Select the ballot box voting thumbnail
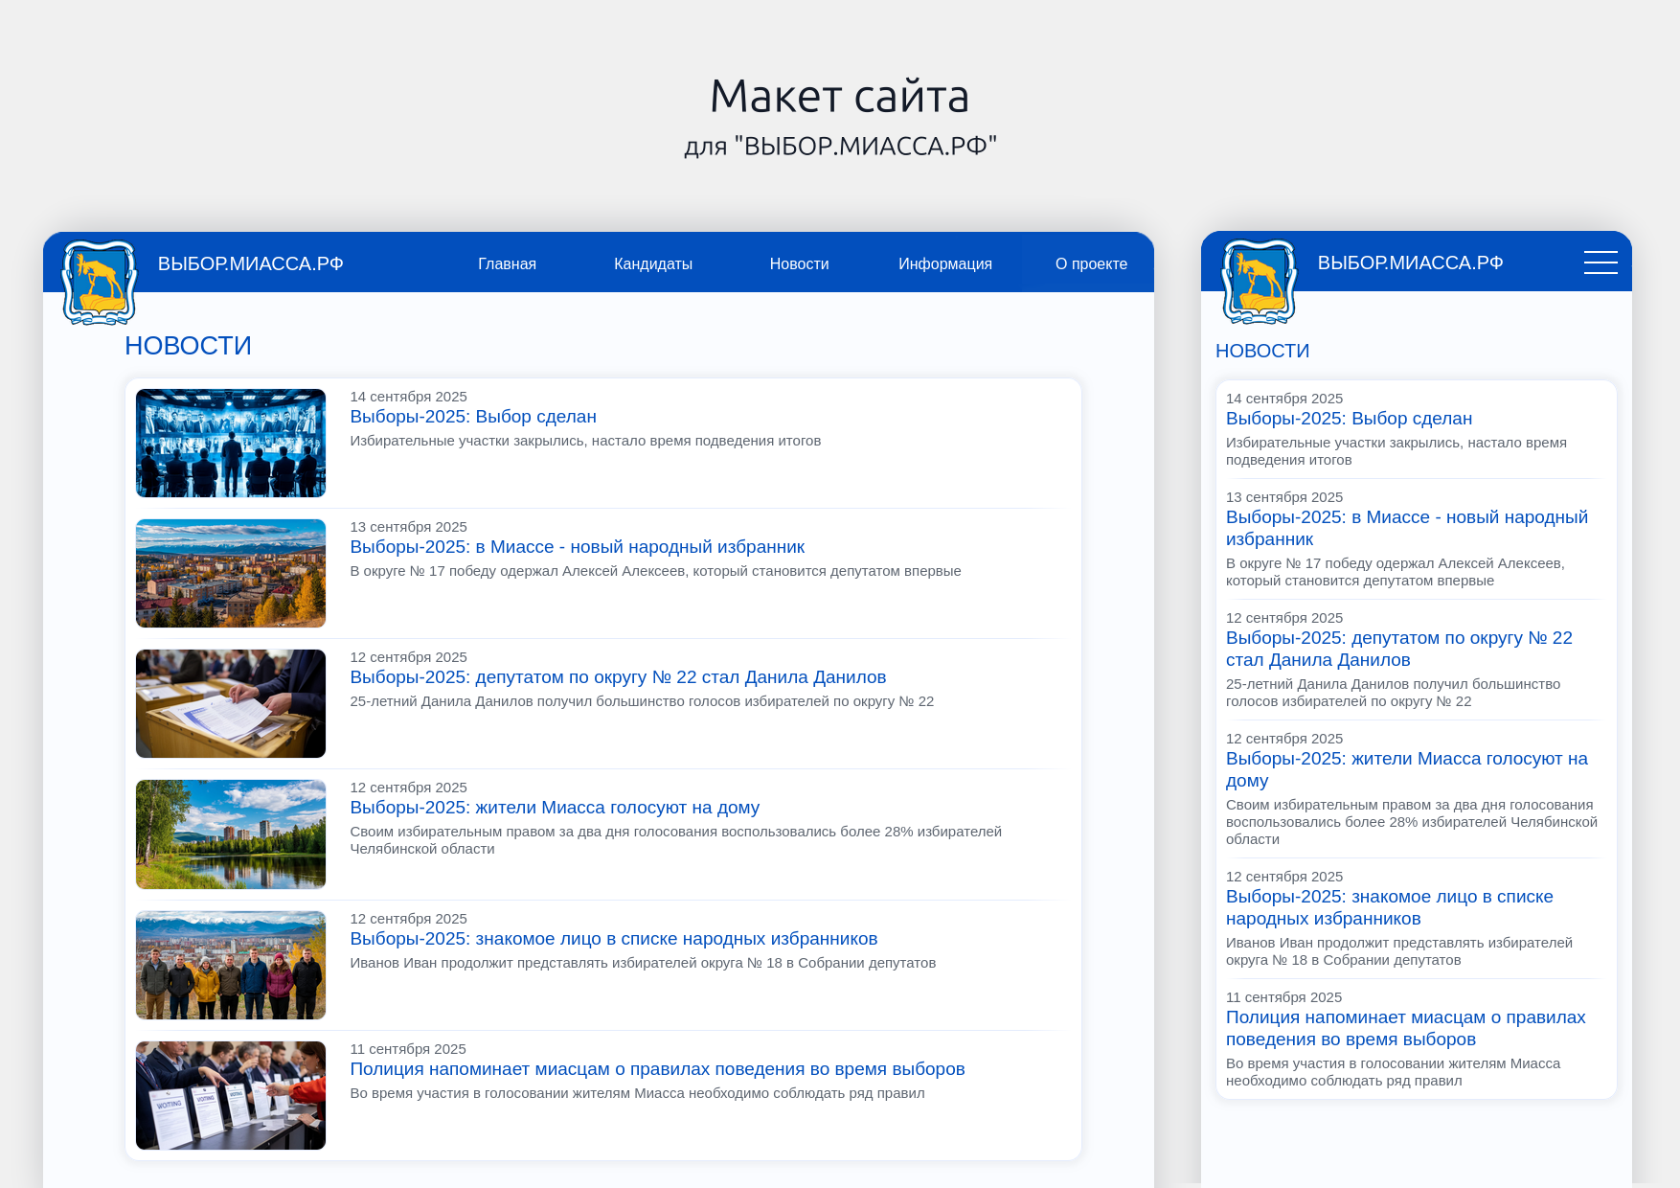1680x1188 pixels. pyautogui.click(x=231, y=703)
